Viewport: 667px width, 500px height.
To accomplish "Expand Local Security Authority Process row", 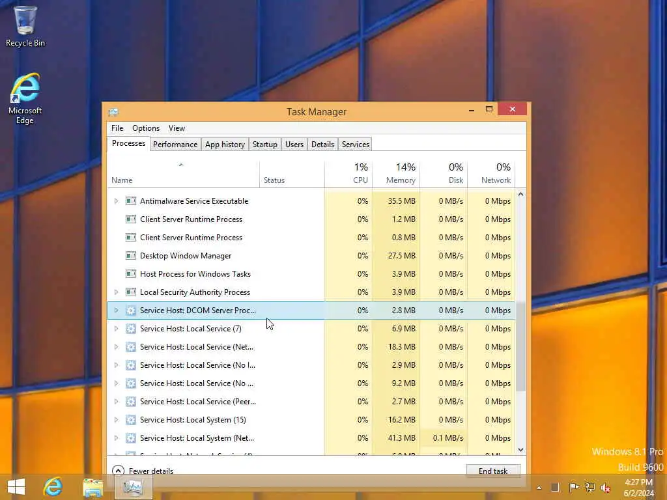I will [116, 292].
